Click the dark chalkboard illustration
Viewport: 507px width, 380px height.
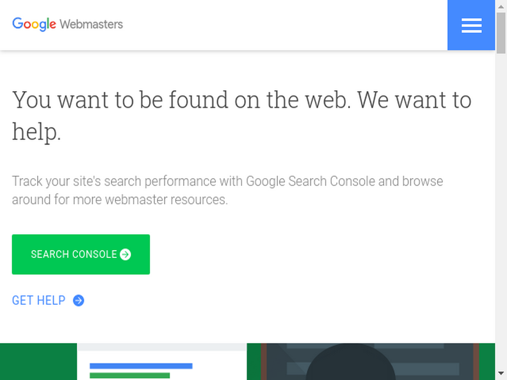370,362
